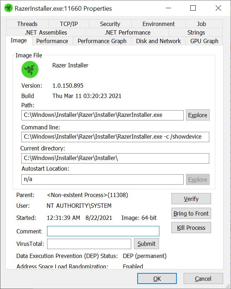Click inside the Comment text field
Viewport: 231px width, 289px height.
103,231
